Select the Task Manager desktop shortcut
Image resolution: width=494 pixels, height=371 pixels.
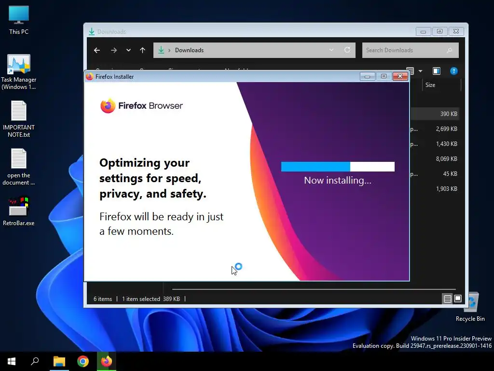19,72
